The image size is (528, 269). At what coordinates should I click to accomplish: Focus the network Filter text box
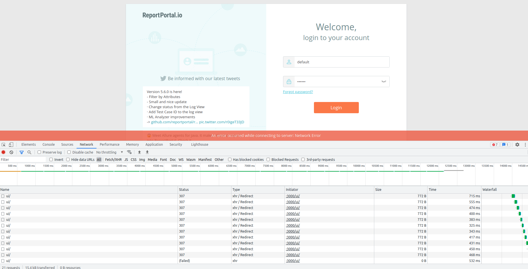click(23, 159)
